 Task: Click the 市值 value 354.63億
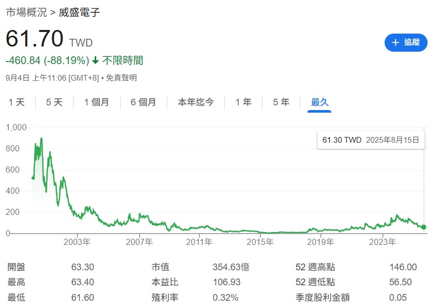(231, 267)
